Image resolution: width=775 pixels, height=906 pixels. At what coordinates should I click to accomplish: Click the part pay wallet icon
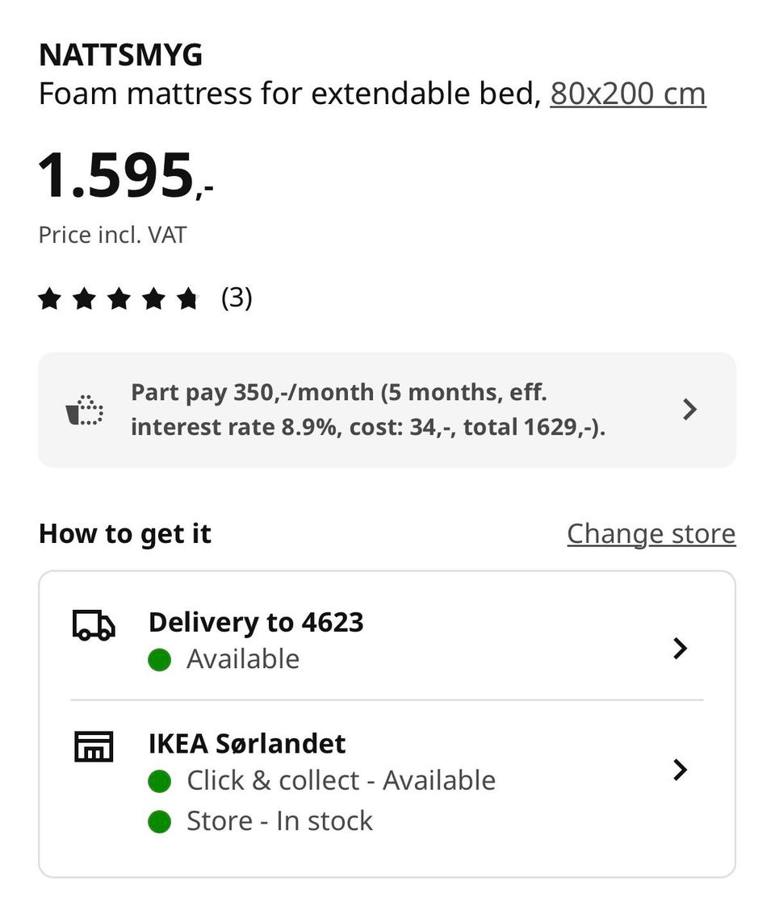click(x=85, y=411)
